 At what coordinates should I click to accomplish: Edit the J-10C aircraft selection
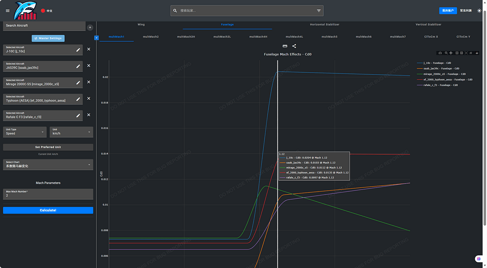tap(78, 50)
